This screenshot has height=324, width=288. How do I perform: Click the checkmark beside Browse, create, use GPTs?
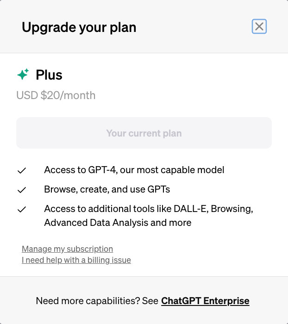22,190
